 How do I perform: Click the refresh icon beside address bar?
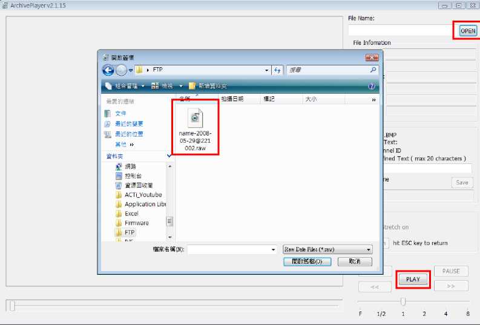[278, 70]
